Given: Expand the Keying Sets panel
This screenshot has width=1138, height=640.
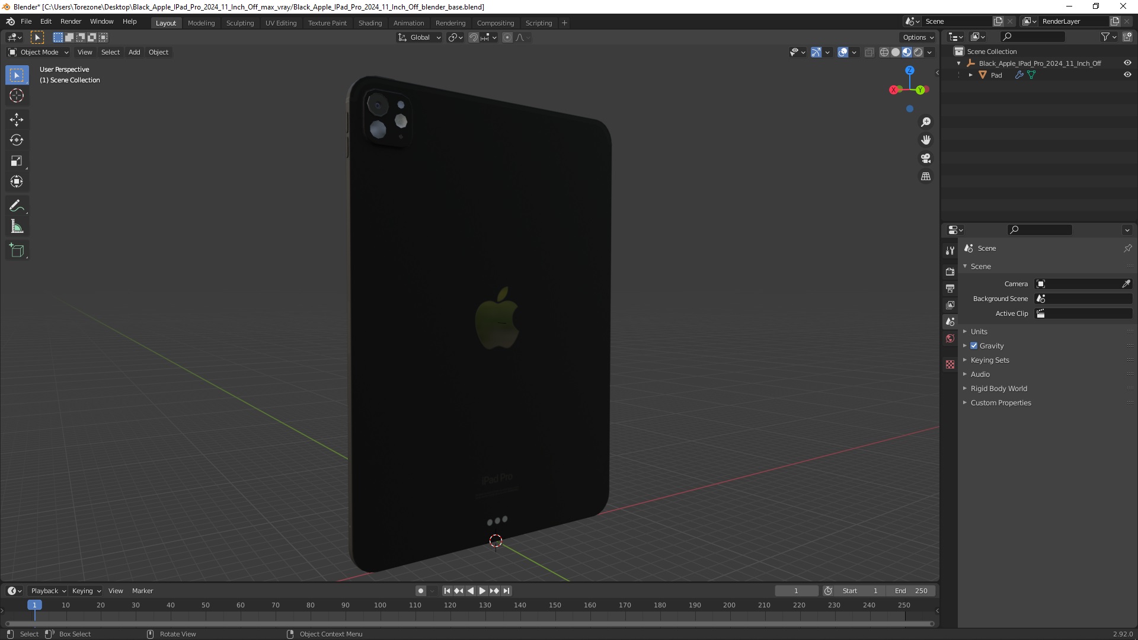Looking at the screenshot, I should (989, 360).
